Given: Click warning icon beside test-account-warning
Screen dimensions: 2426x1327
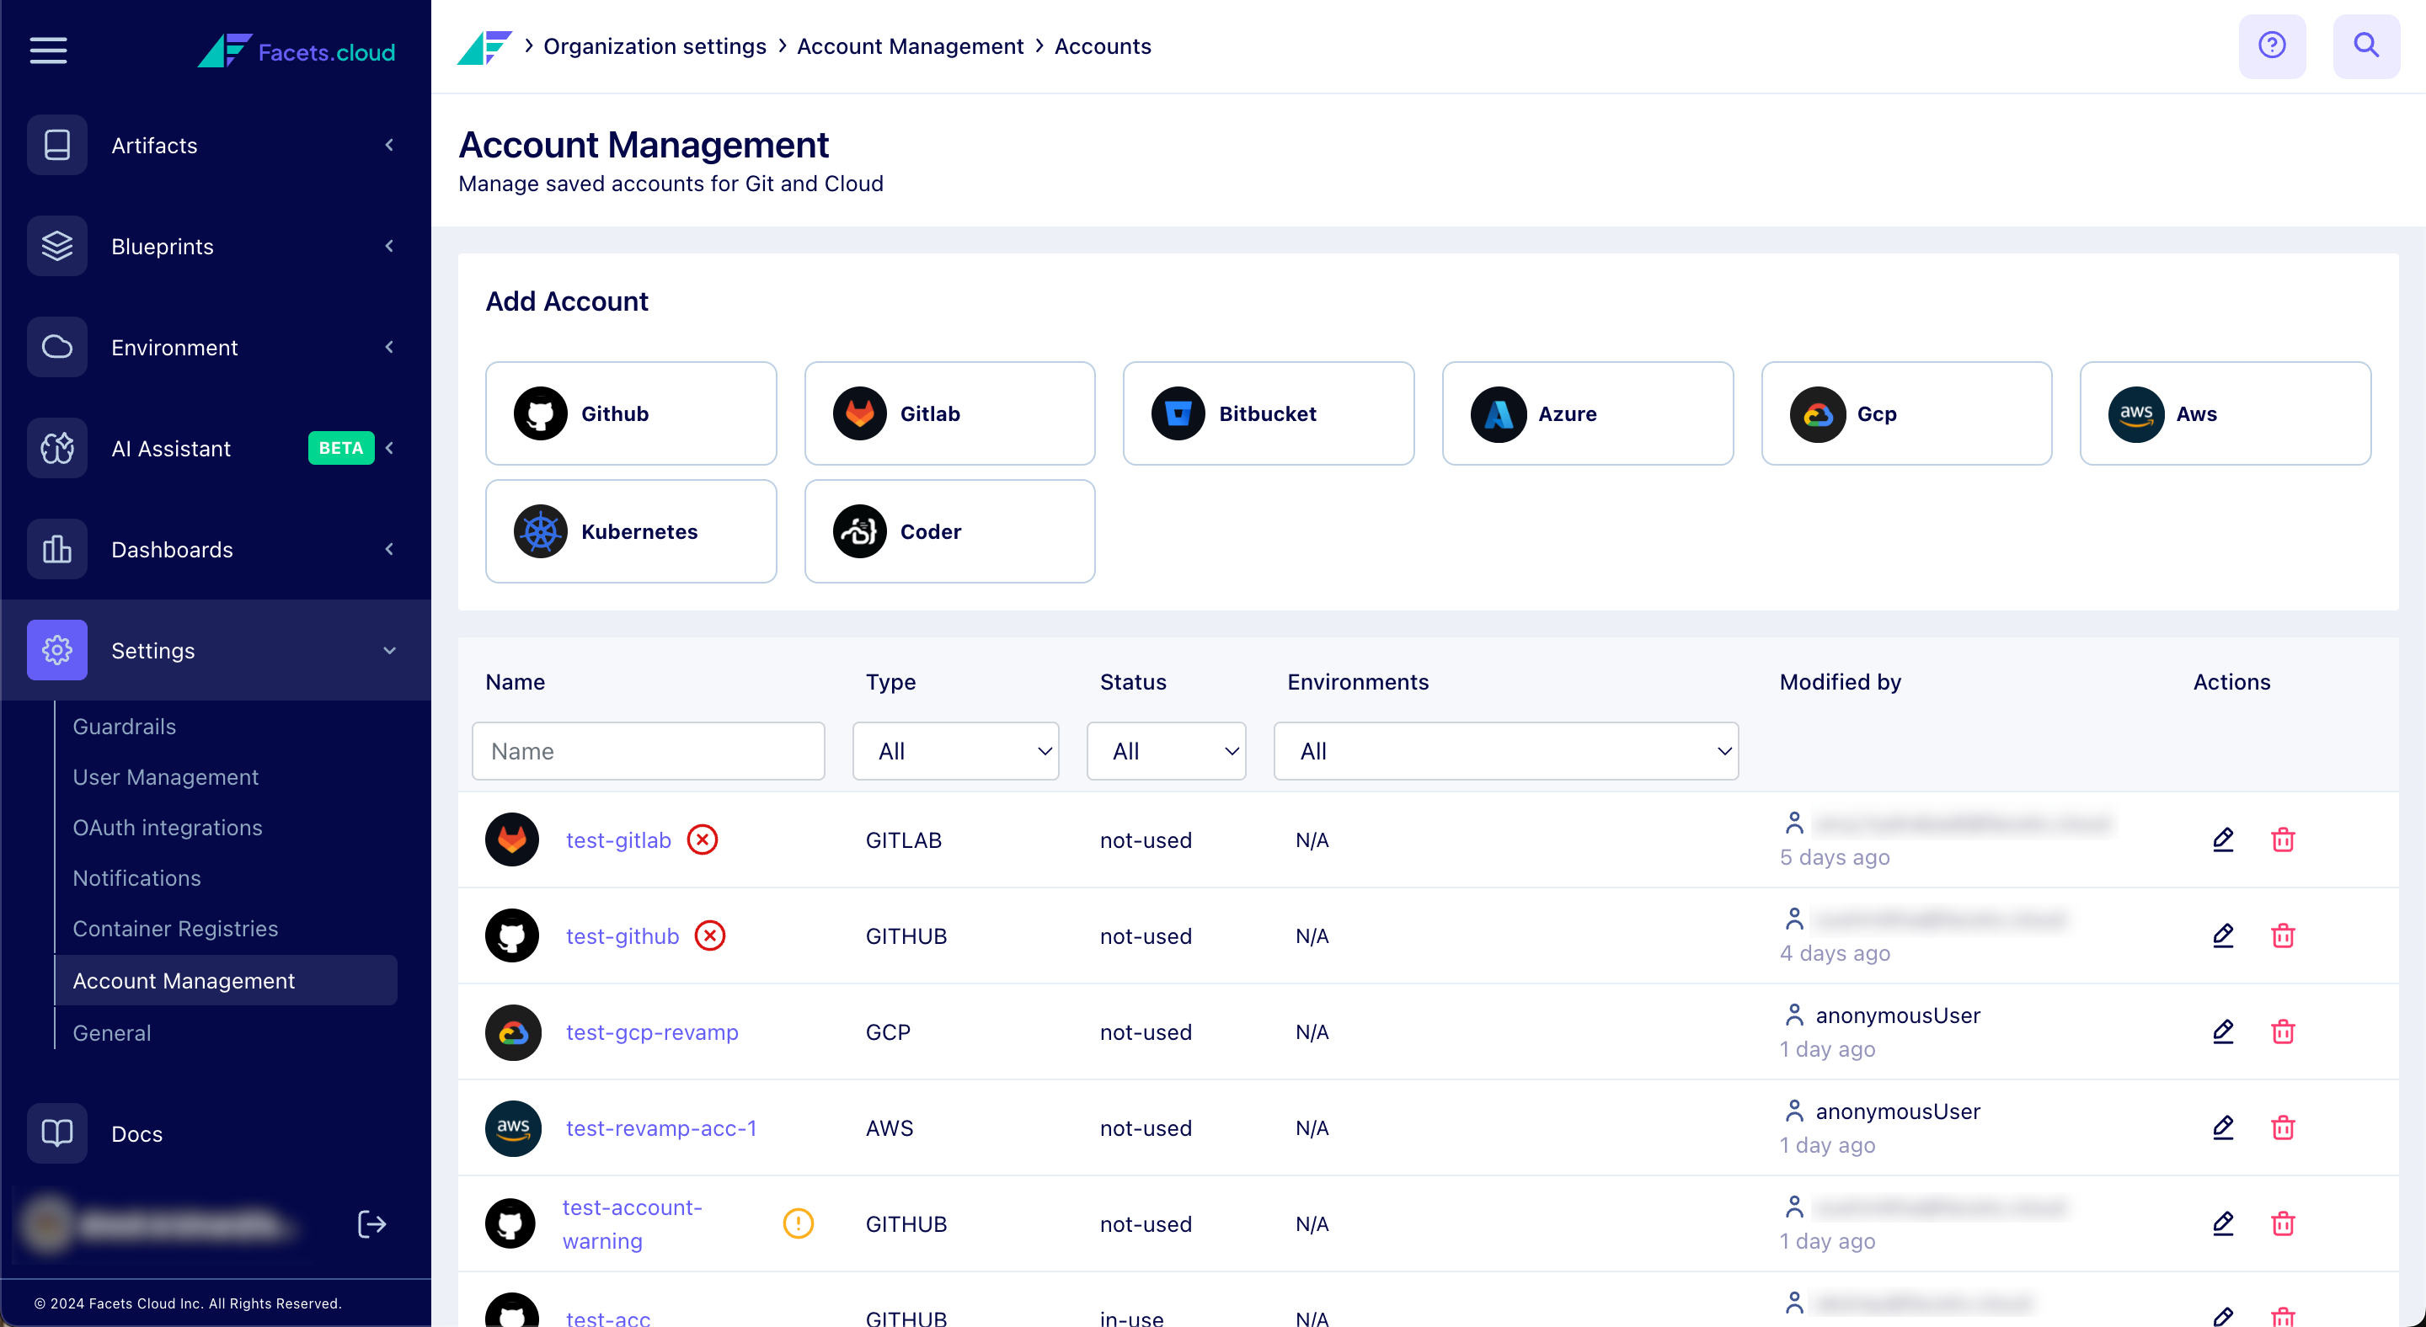Looking at the screenshot, I should click(x=799, y=1223).
